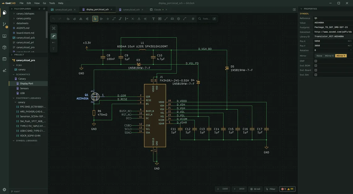Rotate selection clockwise in toolbar
Viewport: 353px width, 194px height.
tap(74, 19)
